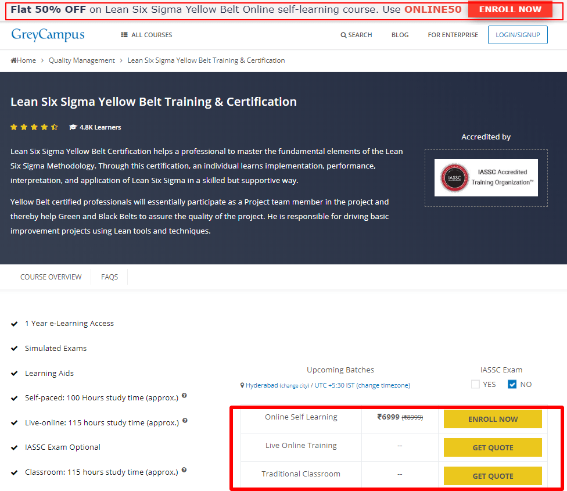Click the struck-through ₹8999 price
Screen dimensions: 567x491
[x=412, y=417]
